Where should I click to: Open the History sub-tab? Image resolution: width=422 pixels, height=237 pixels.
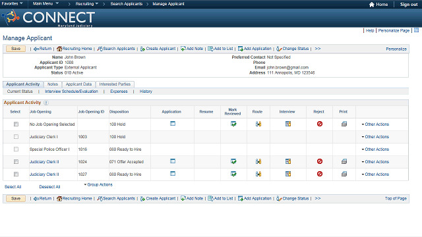pos(146,92)
